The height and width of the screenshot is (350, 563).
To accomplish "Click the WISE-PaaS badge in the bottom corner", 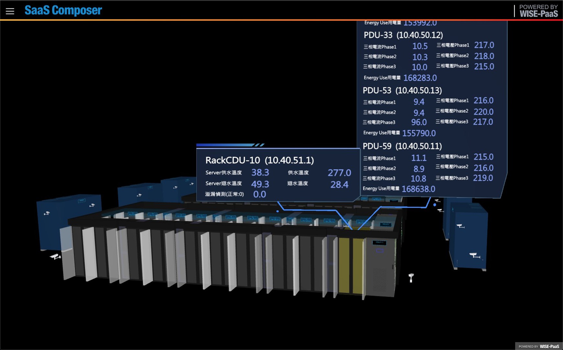I will click(x=539, y=346).
